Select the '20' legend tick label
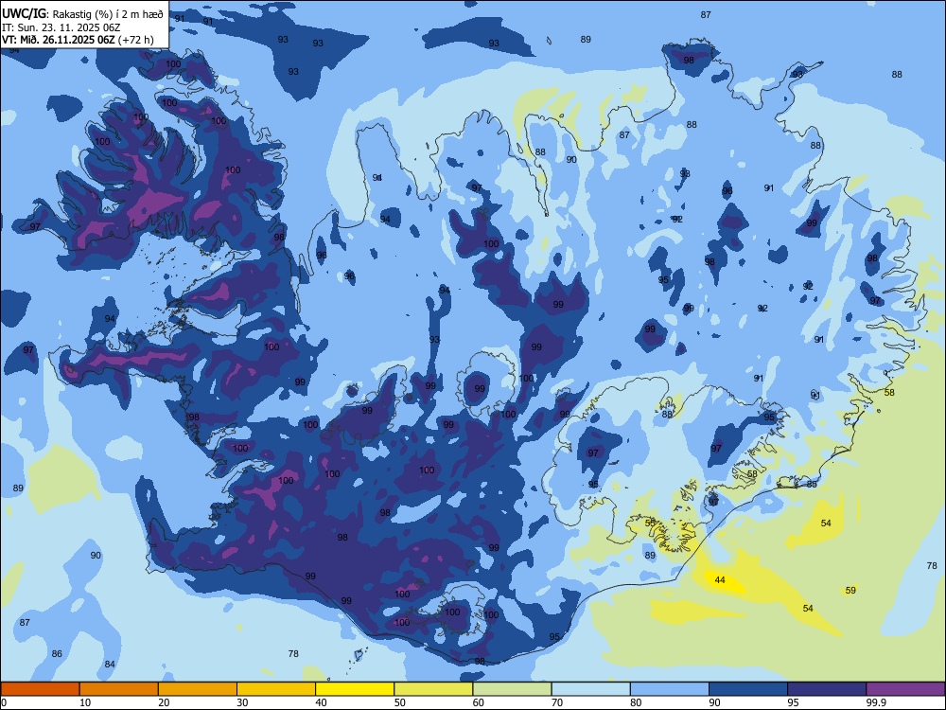The width and height of the screenshot is (946, 710). [x=164, y=702]
